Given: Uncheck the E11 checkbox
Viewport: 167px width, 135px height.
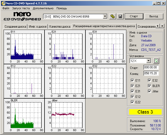Looking at the screenshot, I should pos(133,80).
